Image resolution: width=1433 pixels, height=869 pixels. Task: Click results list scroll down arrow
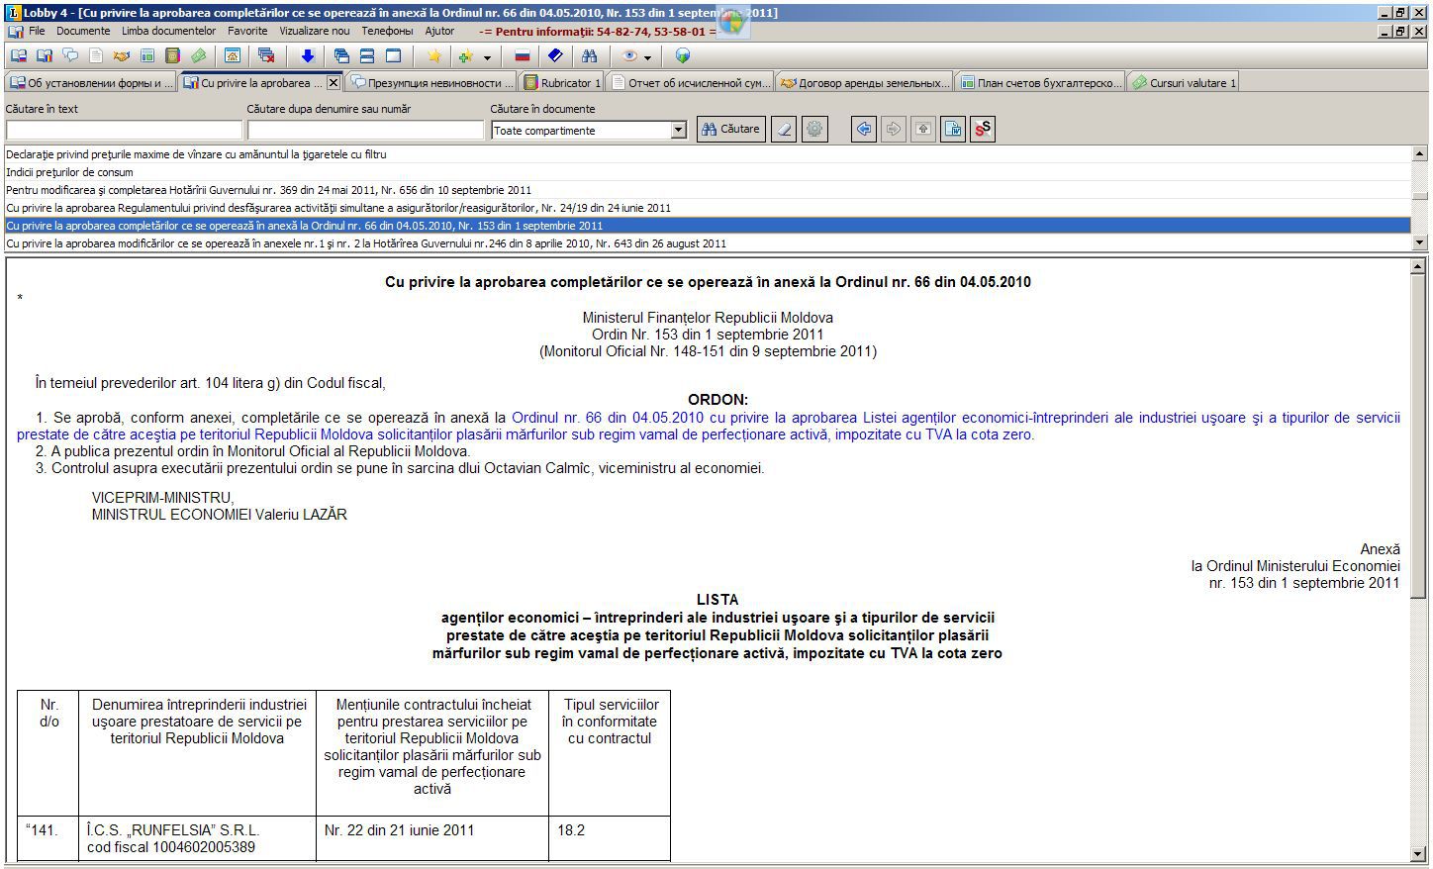click(1420, 242)
